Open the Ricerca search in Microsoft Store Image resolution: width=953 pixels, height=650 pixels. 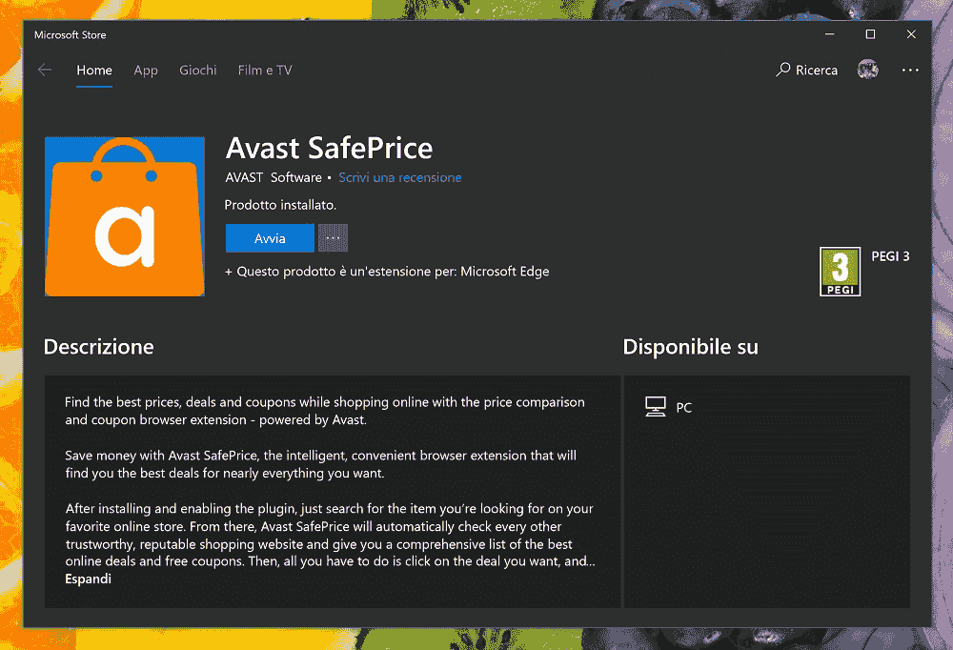(x=806, y=70)
